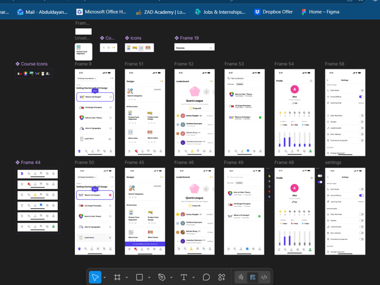This screenshot has width=380, height=285.
Task: Open the Home – Figma bookmark
Action: pyautogui.click(x=320, y=12)
